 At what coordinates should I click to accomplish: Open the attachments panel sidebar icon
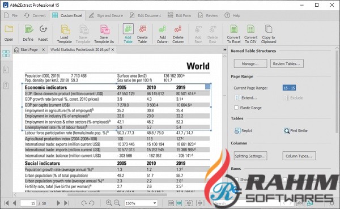(6, 85)
